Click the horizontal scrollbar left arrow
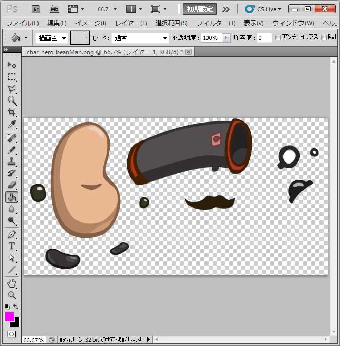The height and width of the screenshot is (346, 340). pos(157,339)
